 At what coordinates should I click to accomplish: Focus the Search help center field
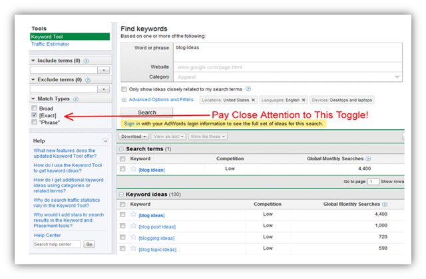[x=57, y=244]
